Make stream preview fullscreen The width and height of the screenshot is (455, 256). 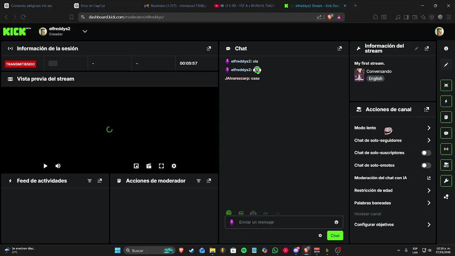coord(161,166)
